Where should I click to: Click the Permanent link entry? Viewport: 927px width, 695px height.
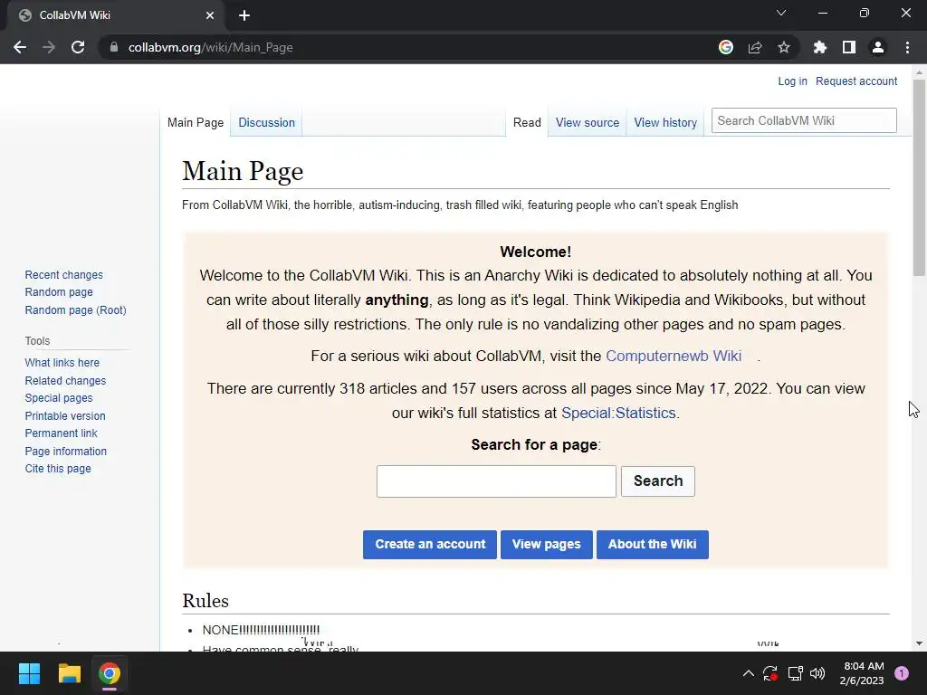61,433
